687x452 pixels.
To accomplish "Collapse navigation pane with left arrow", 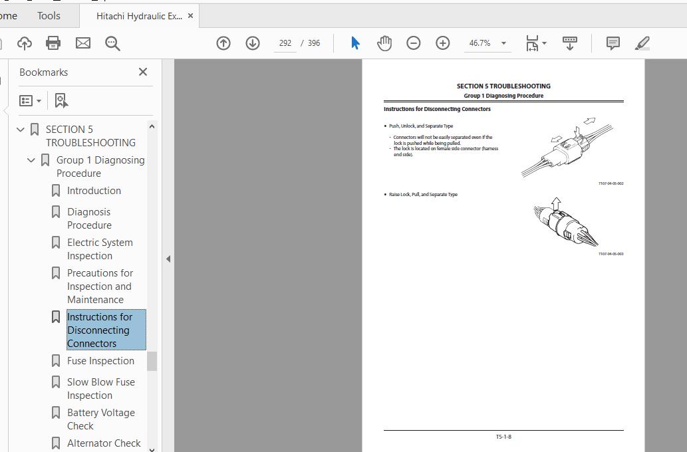I will click(168, 259).
